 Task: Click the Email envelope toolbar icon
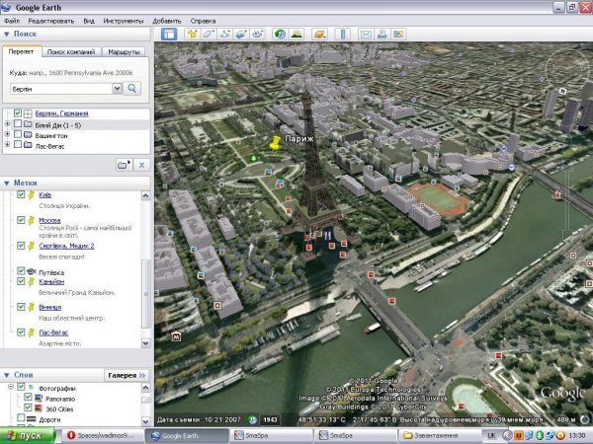coord(366,35)
